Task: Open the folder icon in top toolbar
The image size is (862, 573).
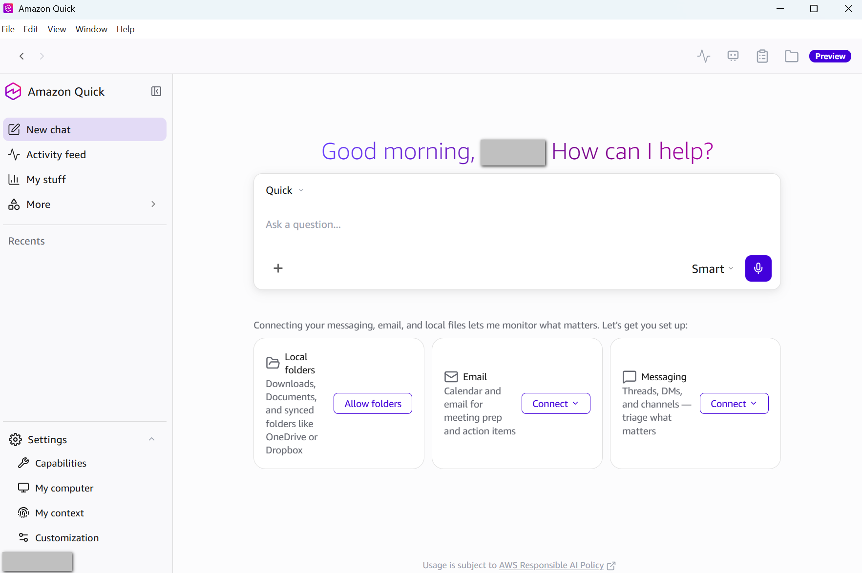Action: tap(792, 56)
